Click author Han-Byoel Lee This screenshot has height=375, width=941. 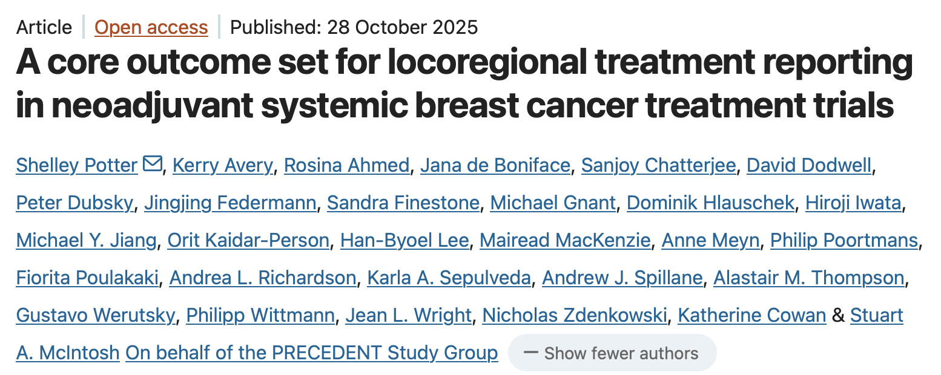[404, 240]
